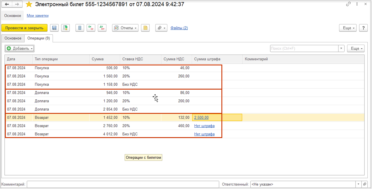
Task: Go back with the left arrow
Action: point(7,4)
